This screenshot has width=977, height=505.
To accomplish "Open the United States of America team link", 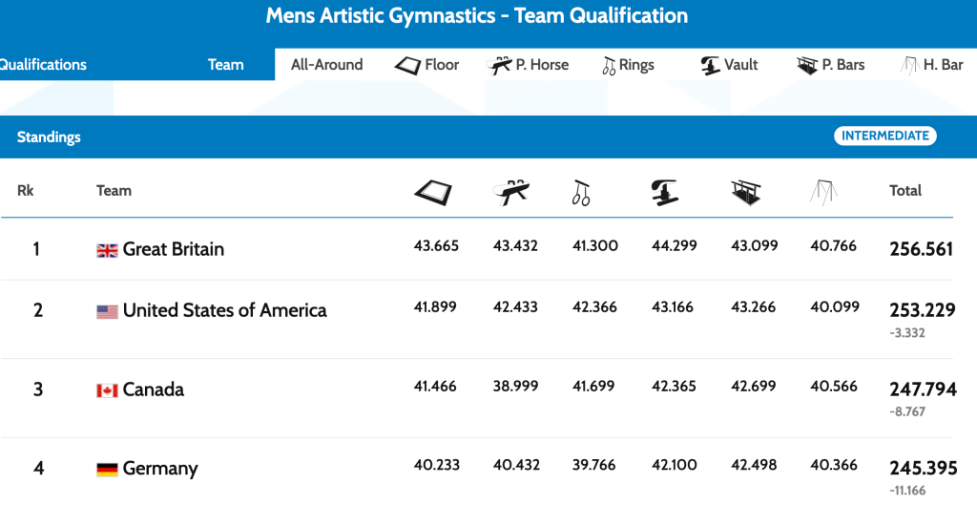I will click(x=224, y=310).
